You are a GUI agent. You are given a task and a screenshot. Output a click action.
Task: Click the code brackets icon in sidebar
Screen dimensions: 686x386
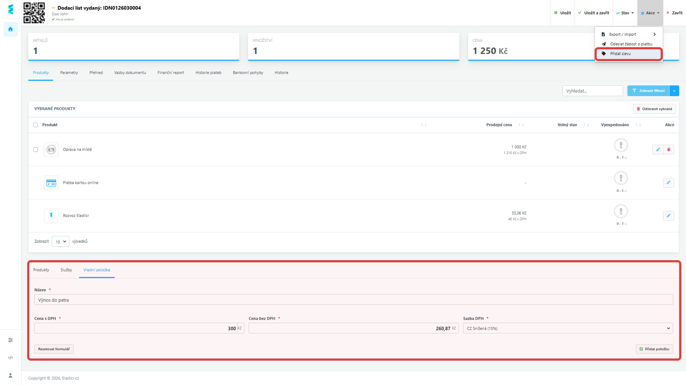click(10, 357)
